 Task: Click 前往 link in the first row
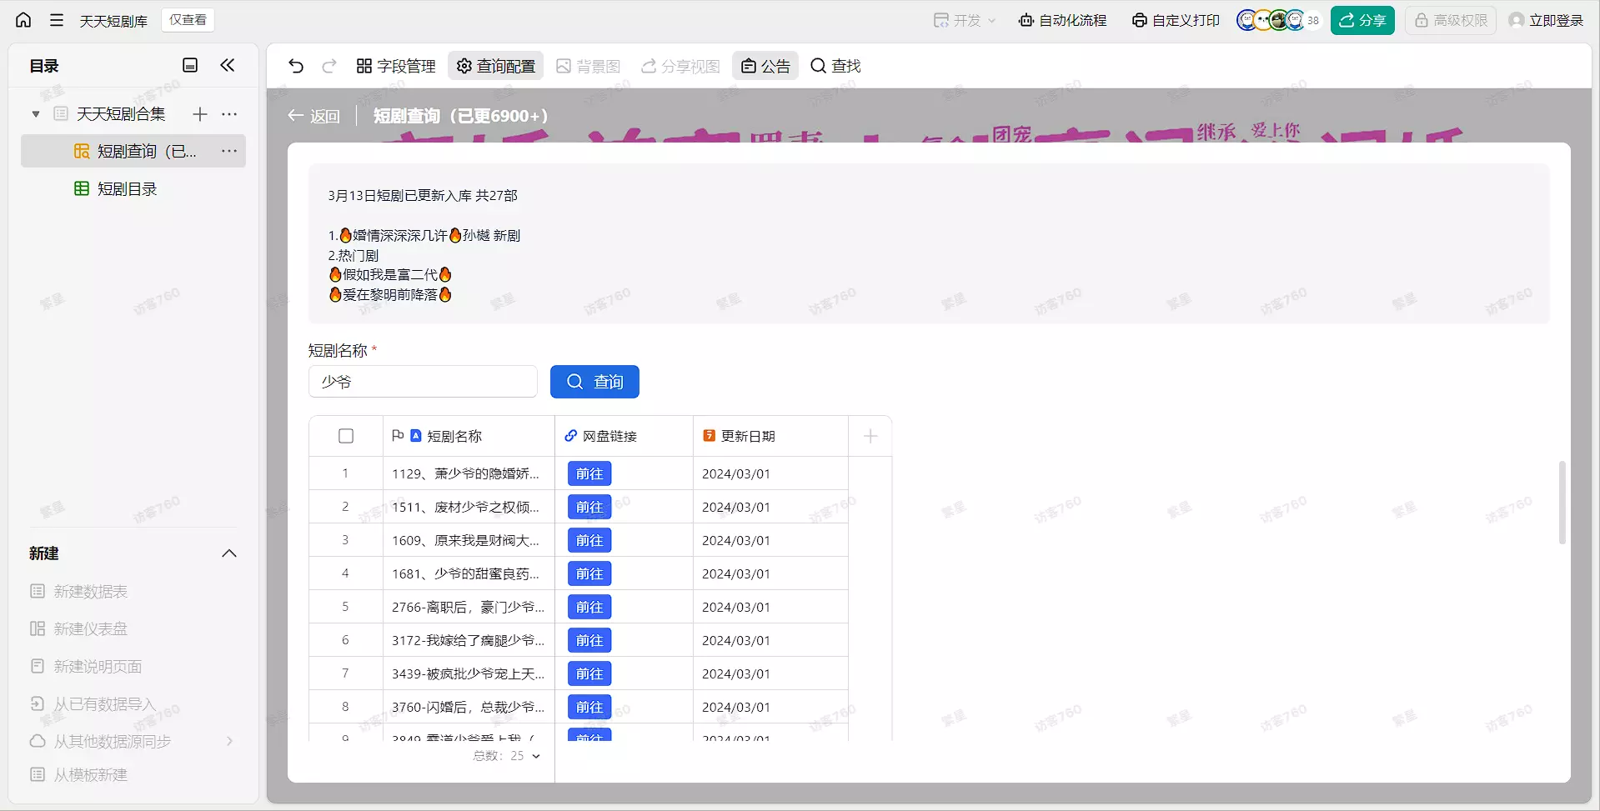[589, 473]
